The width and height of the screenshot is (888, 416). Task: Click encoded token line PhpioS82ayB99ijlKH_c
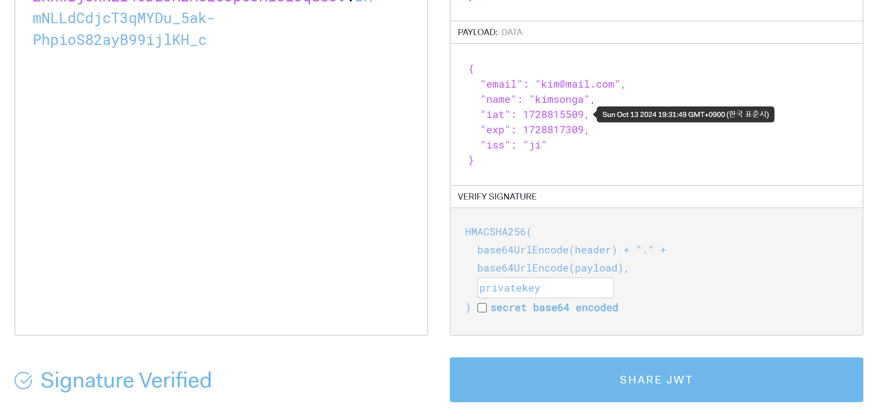tap(119, 40)
